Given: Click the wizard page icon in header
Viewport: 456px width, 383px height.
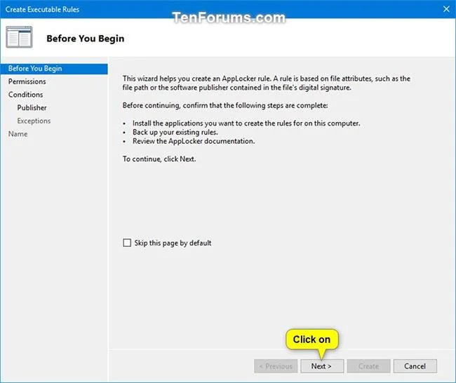Looking at the screenshot, I should 19,37.
